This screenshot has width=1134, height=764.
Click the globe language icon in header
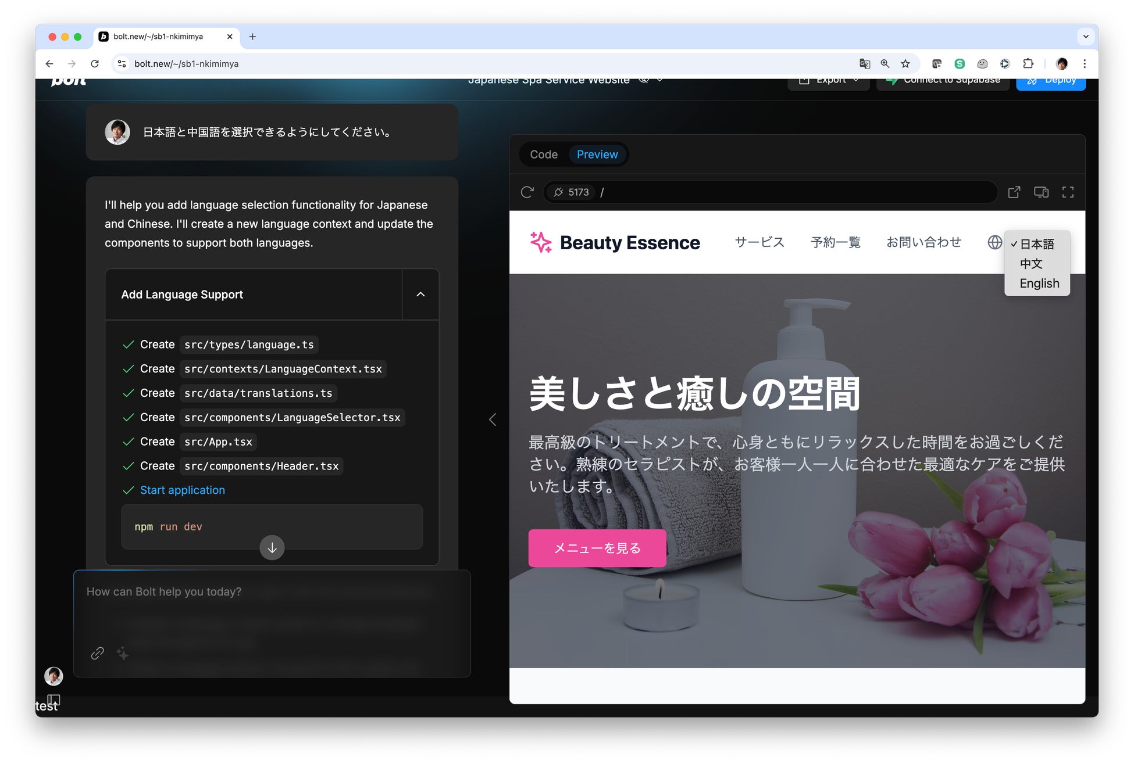(x=994, y=242)
